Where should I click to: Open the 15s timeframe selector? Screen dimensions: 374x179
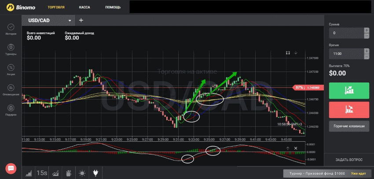[42, 173]
